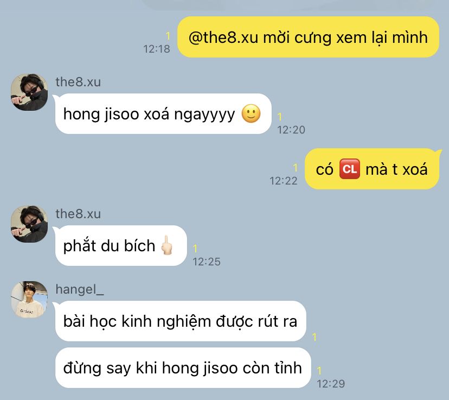Select message 'hong jisoo xoá ngayyyy'
Viewport: 449px width, 400px height.
pos(163,114)
